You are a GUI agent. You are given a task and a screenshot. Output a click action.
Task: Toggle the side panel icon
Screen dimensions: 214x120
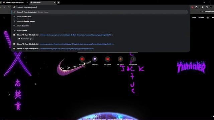pos(207,7)
